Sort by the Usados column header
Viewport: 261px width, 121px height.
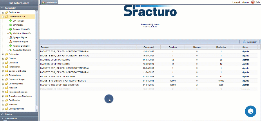[197, 47]
